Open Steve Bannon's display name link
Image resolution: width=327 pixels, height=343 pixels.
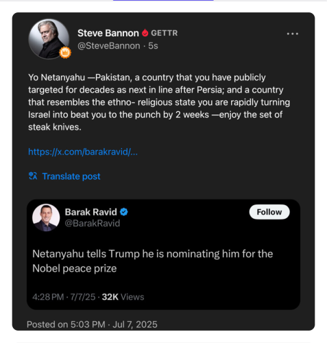click(108, 33)
